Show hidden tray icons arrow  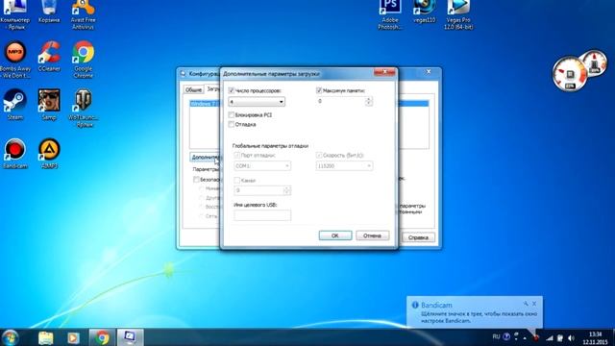click(x=525, y=337)
